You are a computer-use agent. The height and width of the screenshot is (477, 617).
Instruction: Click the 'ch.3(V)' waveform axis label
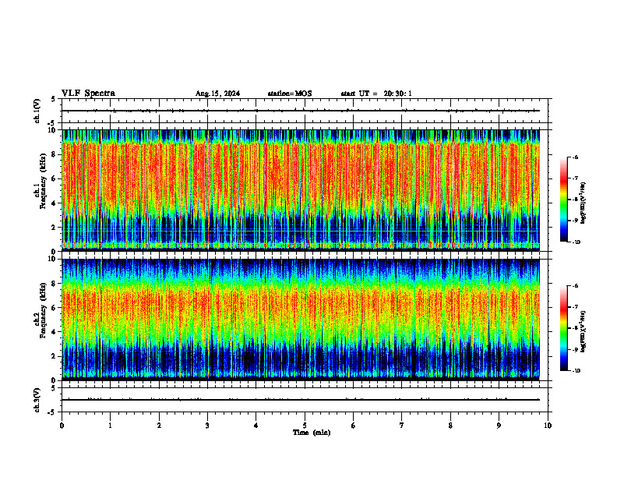point(37,401)
